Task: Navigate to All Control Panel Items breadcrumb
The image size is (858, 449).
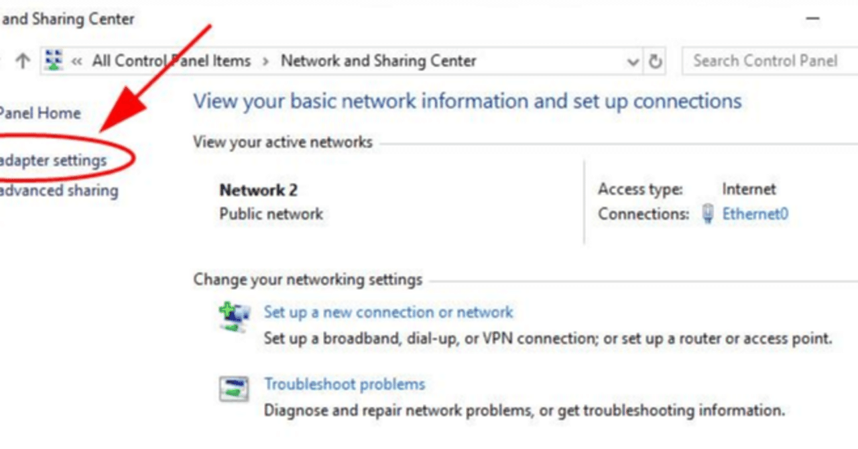Action: (x=171, y=60)
